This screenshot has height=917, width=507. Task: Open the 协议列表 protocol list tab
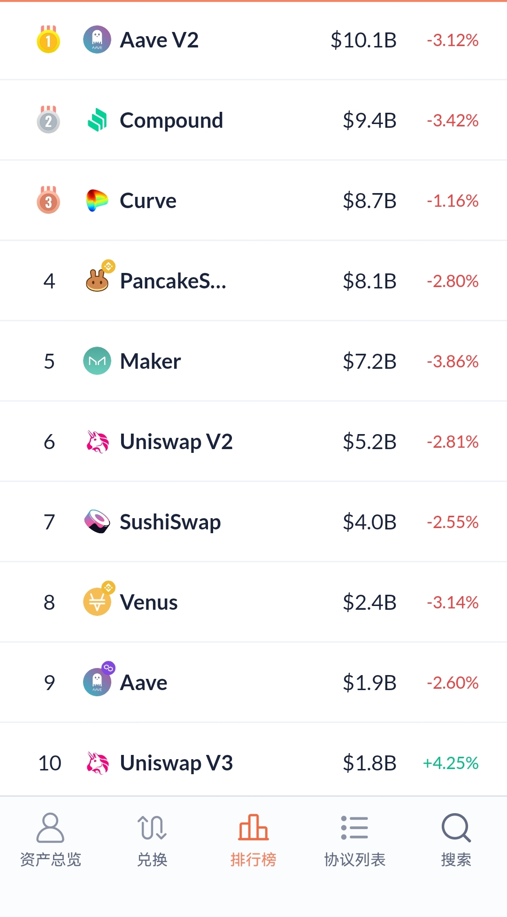355,839
